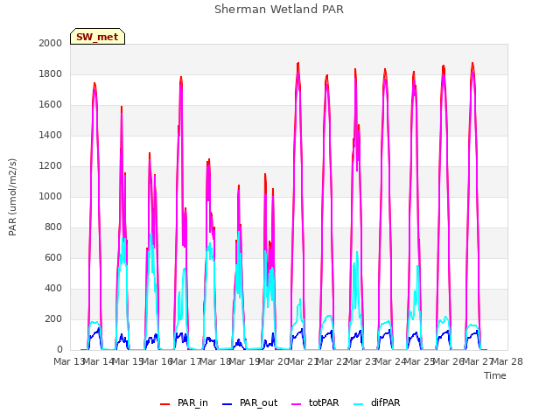Toggle the PAR_out legend entry
Viewport: 560px width, 420px height.
pyautogui.click(x=249, y=402)
